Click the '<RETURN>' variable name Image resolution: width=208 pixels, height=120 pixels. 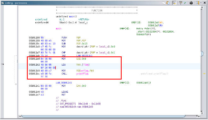[84, 20]
